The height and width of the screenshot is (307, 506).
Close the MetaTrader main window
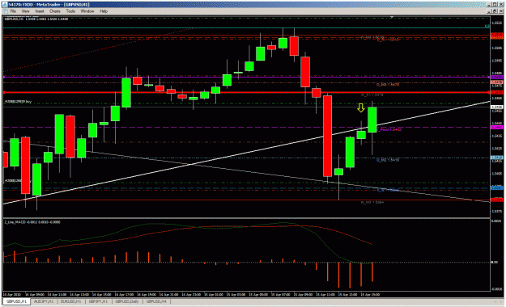tap(500, 4)
